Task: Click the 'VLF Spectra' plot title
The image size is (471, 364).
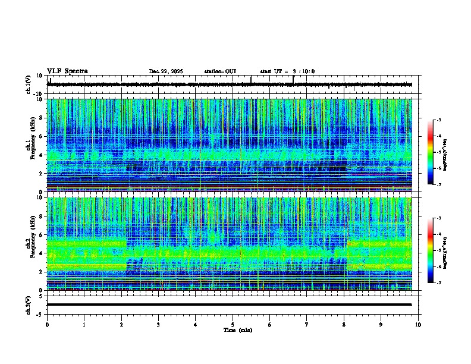Action: point(67,71)
